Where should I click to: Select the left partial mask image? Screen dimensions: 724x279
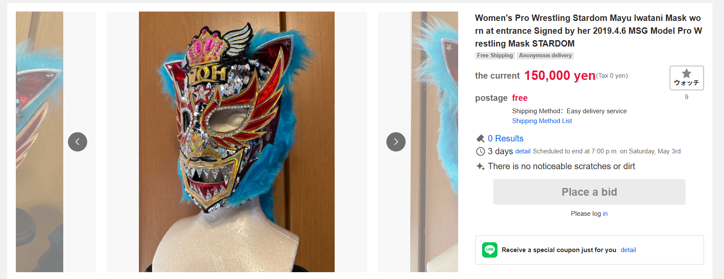pyautogui.click(x=39, y=142)
